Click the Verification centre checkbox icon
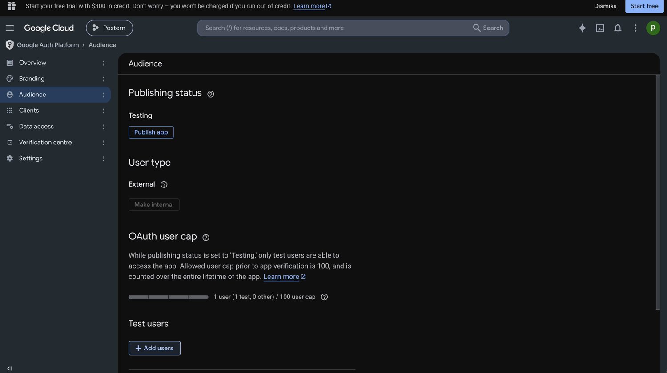This screenshot has height=373, width=667. click(10, 143)
